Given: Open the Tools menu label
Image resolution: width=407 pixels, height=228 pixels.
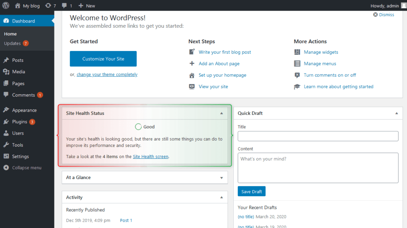Looking at the screenshot, I should pyautogui.click(x=17, y=145).
